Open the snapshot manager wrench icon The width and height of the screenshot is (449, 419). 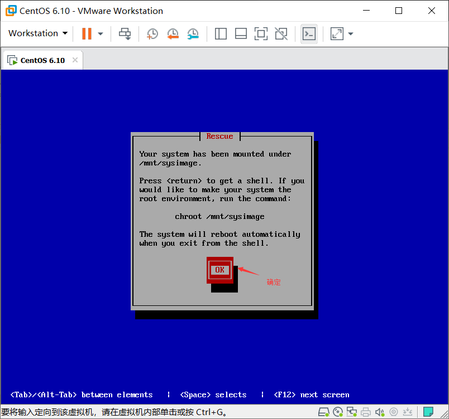tap(193, 33)
